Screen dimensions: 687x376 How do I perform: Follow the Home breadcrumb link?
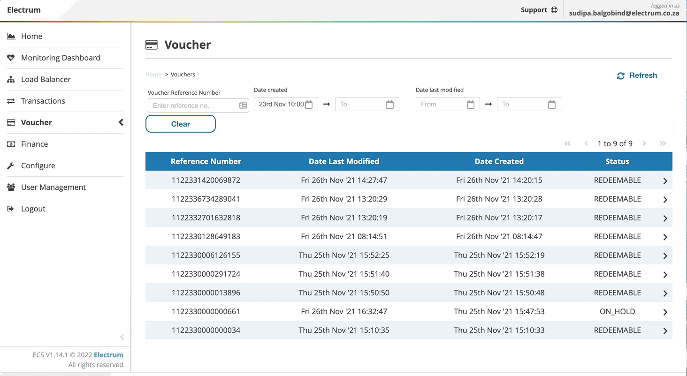pos(153,75)
